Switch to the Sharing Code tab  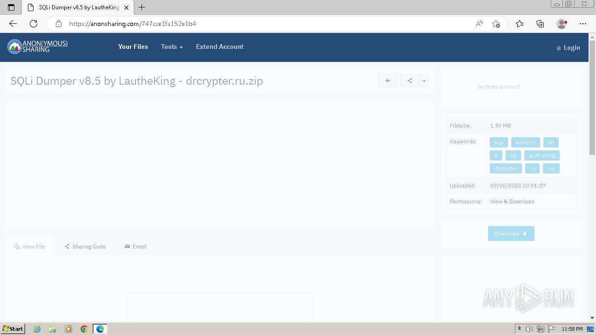[x=85, y=247]
